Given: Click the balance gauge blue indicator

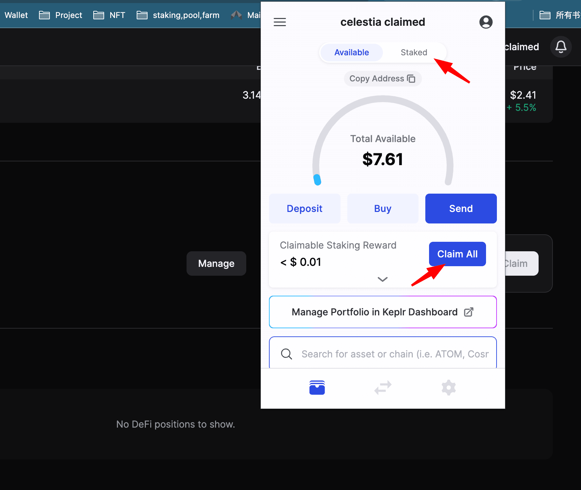Looking at the screenshot, I should (317, 180).
